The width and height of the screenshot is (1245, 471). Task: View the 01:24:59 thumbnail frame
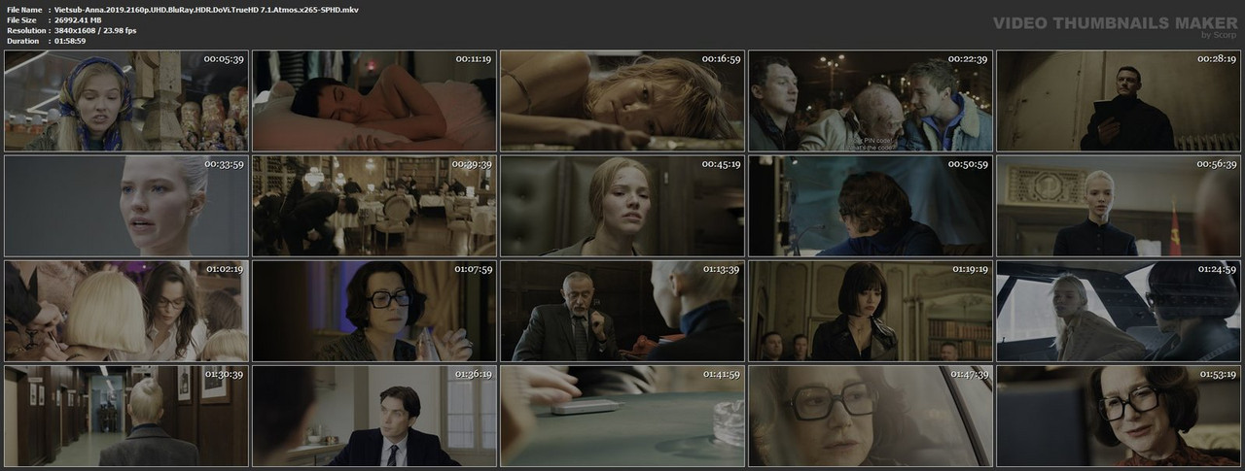(x=1119, y=311)
